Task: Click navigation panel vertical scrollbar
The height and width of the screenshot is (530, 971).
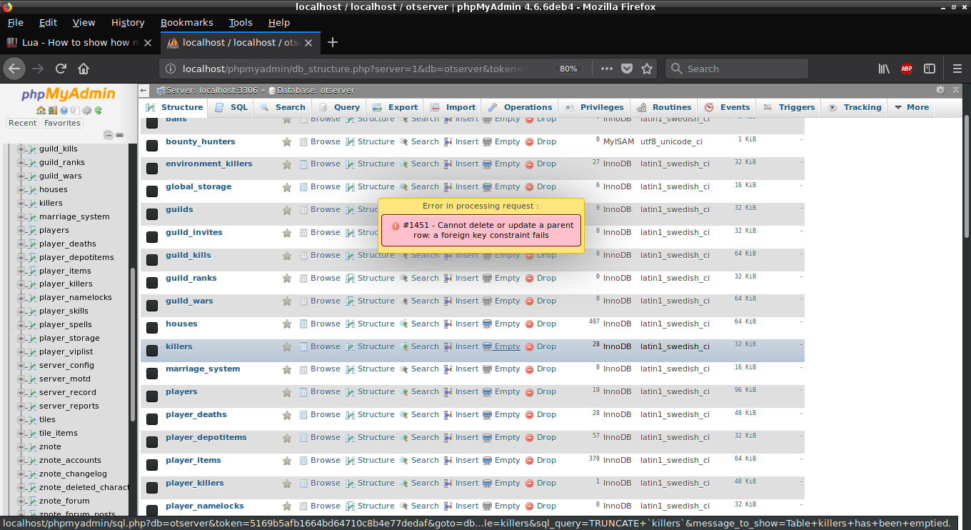Action: coord(133,346)
